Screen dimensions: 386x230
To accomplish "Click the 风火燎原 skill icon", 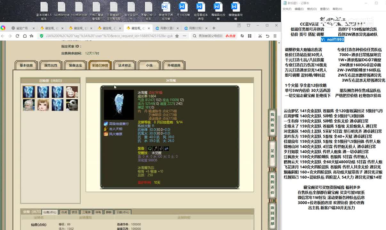I will 106,134.
